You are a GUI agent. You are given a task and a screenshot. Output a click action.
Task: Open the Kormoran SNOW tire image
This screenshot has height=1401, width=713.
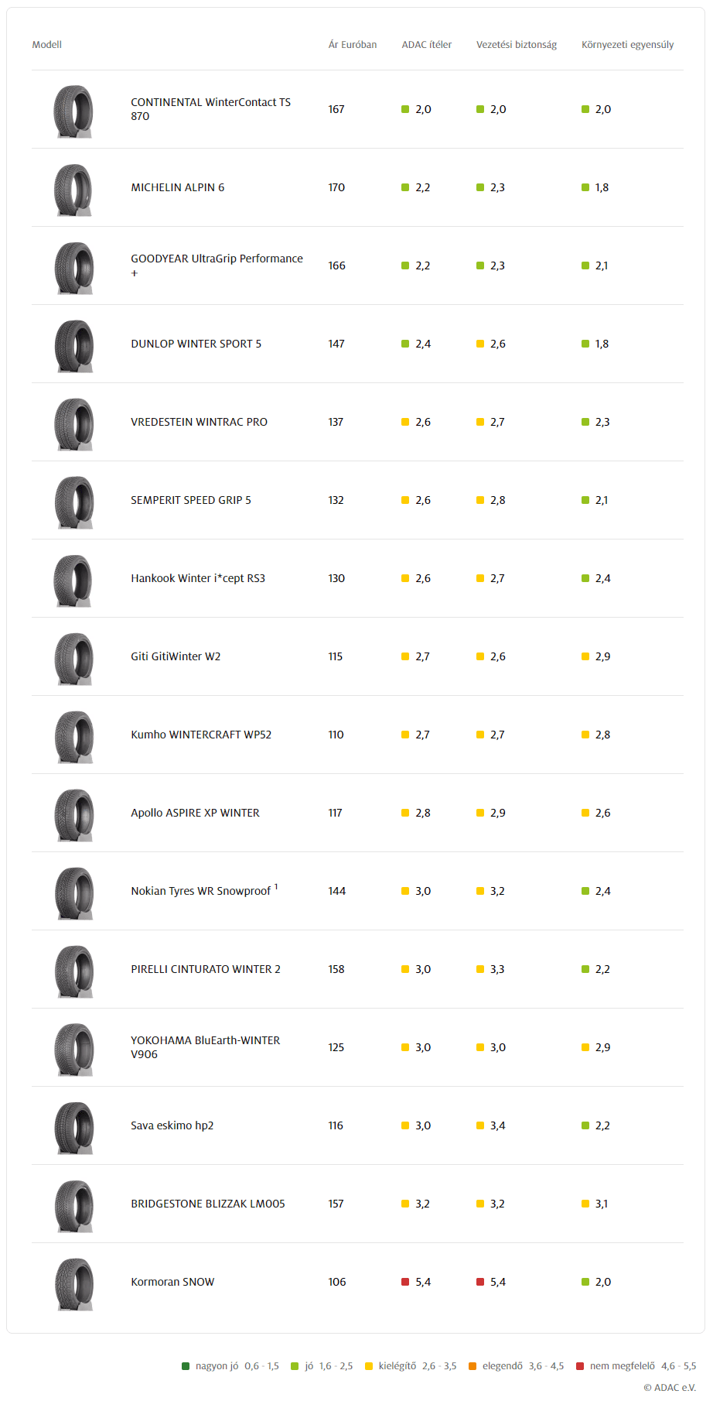(x=73, y=1284)
